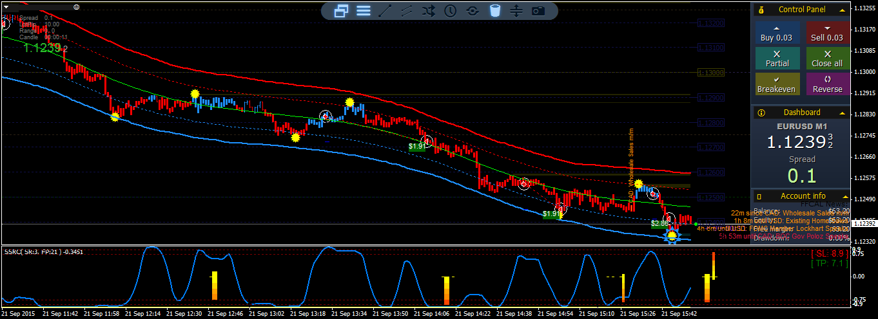Click the yellow star signal marker on the blue band near 11:58
Viewport: 878px width, 319px height.
tap(115, 116)
